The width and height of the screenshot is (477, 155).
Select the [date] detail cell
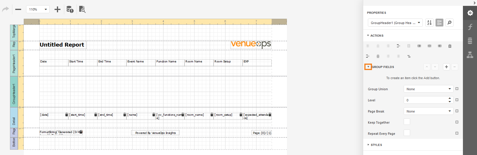click(x=54, y=116)
